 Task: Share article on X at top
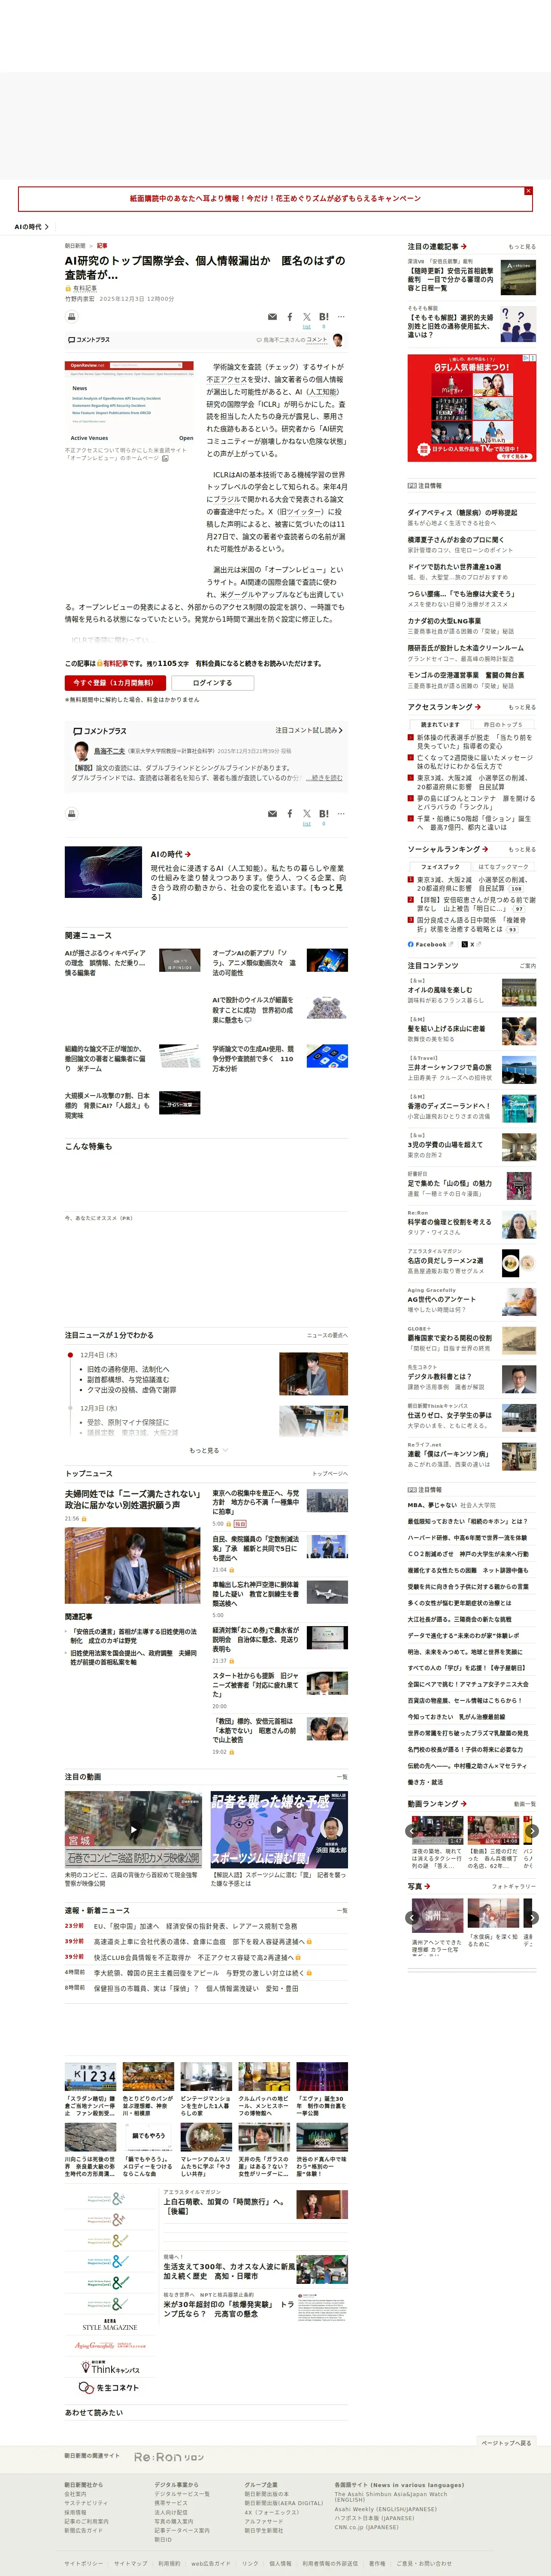[x=306, y=317]
